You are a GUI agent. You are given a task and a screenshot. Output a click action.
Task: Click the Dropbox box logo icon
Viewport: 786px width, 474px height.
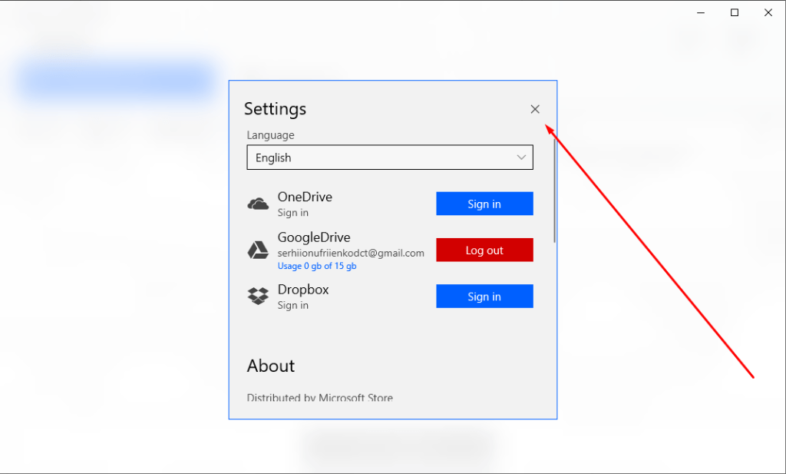click(258, 297)
